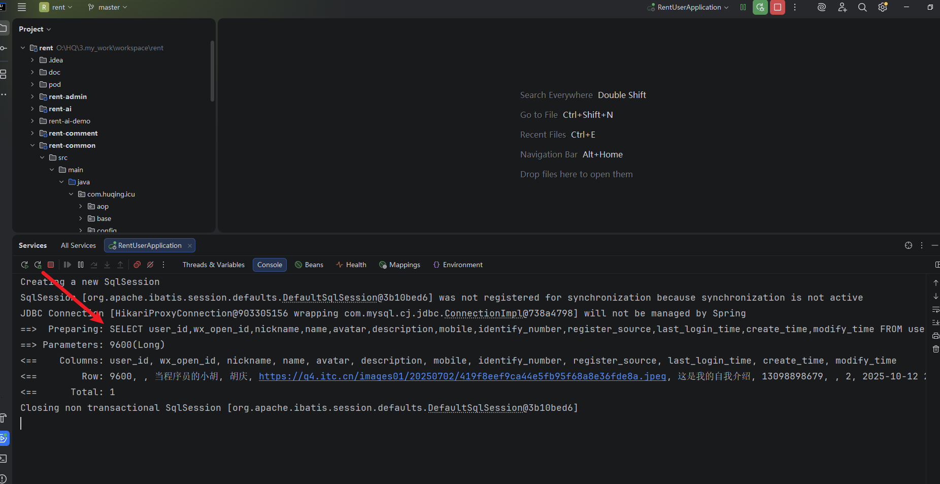Screen dimensions: 940x484
Task: Open Services panel options target icon
Action: (909, 245)
